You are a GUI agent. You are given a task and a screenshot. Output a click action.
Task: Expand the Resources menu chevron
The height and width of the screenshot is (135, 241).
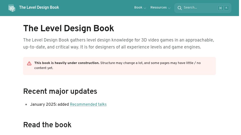(169, 8)
